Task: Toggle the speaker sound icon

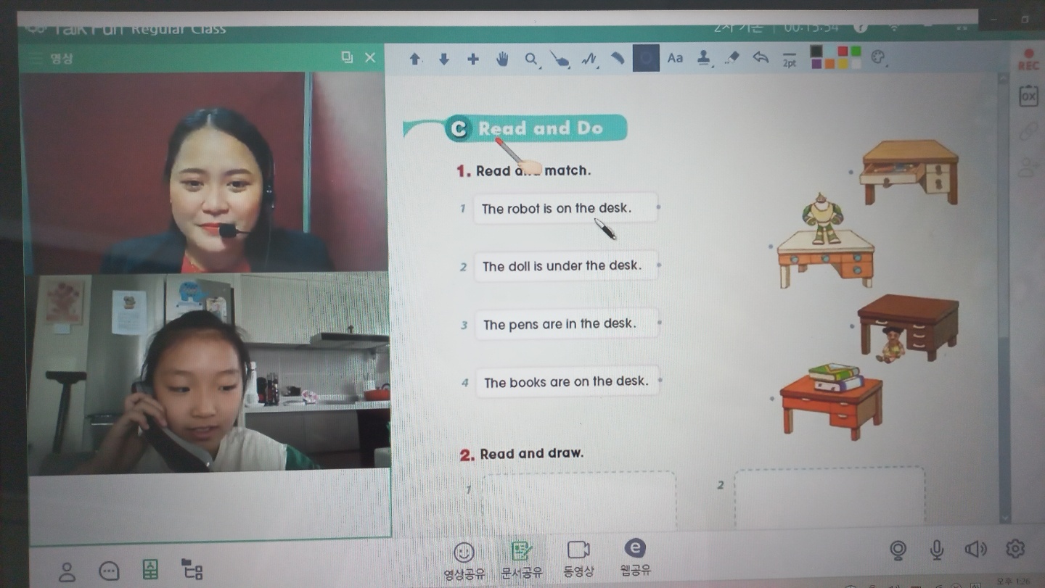Action: pos(975,550)
